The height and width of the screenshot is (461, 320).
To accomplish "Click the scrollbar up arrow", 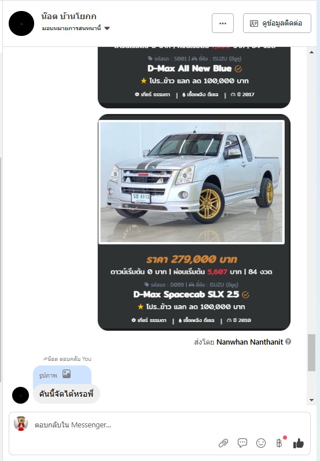I will click(311, 52).
